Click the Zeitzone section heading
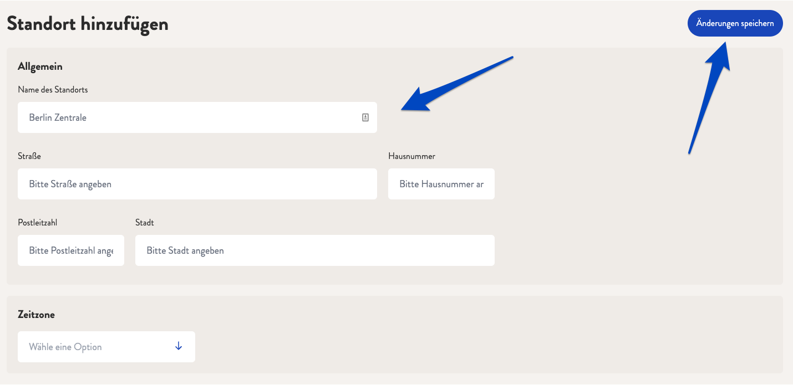Screen dimensions: 793x385 coord(36,315)
